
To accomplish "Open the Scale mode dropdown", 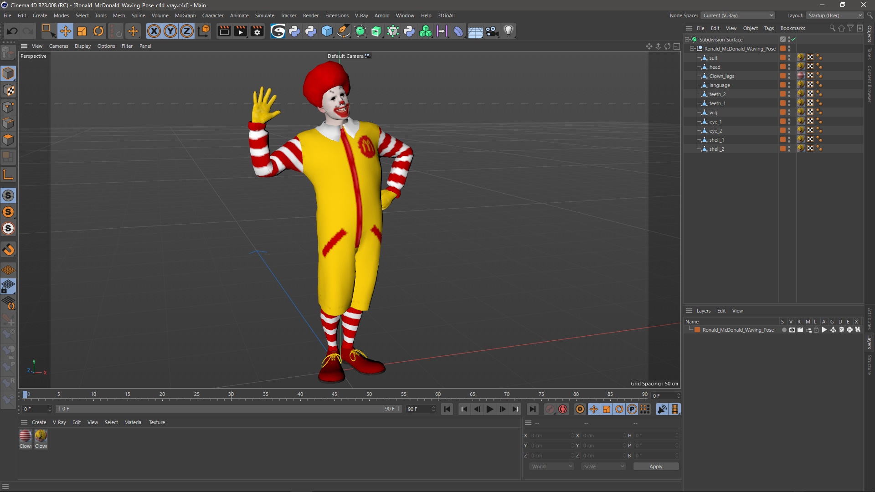I will tap(603, 466).
